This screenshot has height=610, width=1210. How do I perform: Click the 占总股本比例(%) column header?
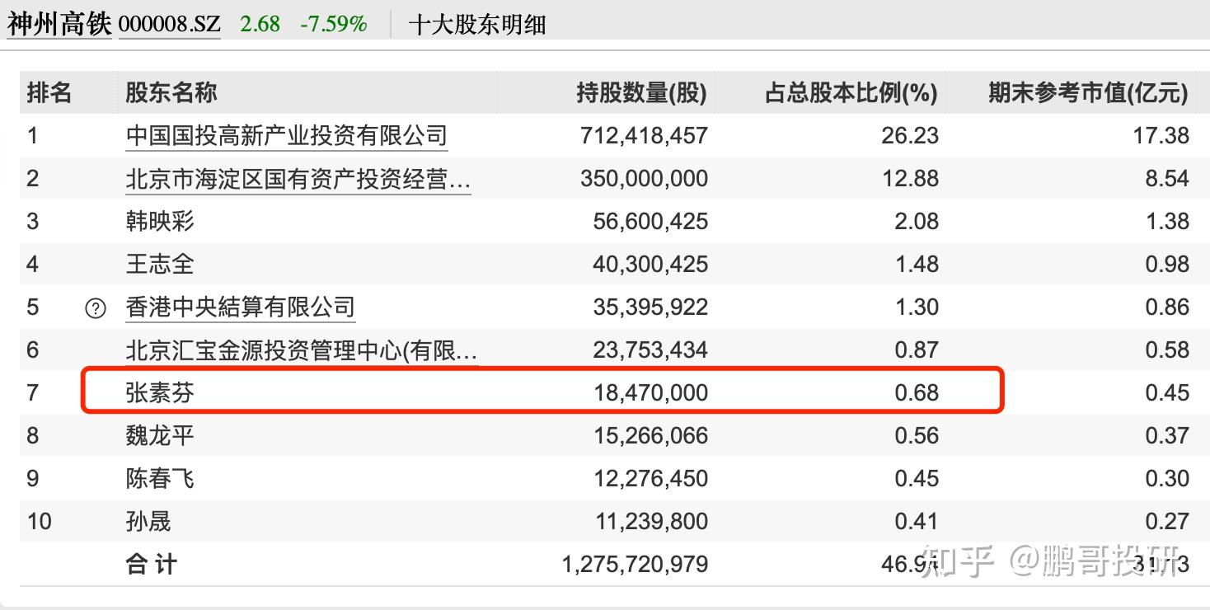pos(851,93)
